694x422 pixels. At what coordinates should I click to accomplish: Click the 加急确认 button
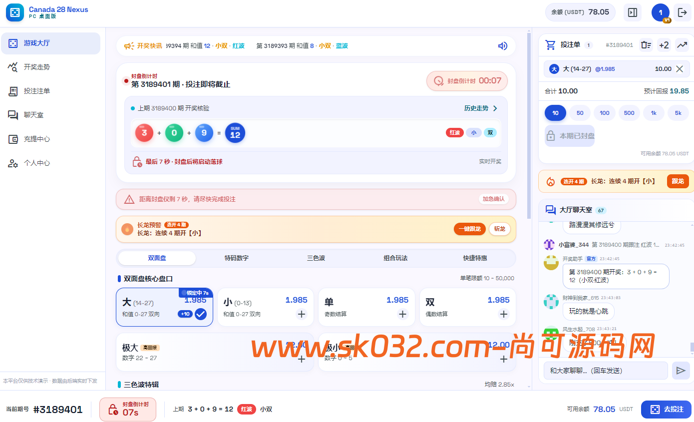coord(494,199)
